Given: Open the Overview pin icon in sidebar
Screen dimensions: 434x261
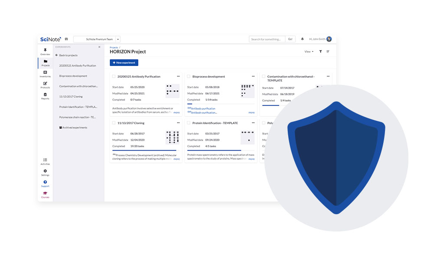Looking at the screenshot, I should 45,50.
